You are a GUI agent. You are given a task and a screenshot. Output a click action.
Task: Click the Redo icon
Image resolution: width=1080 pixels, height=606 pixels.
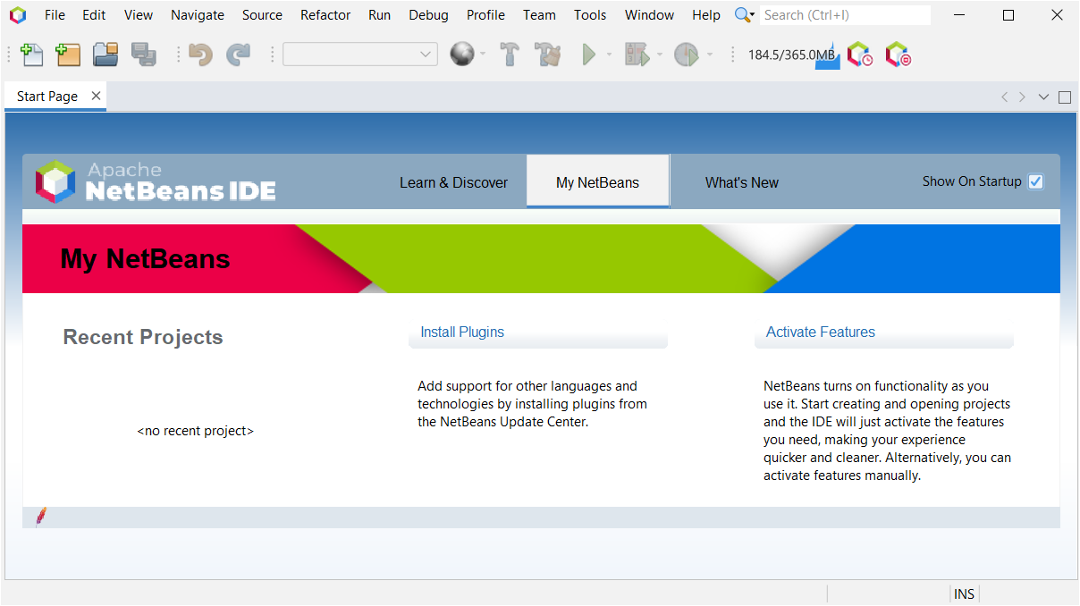point(238,55)
